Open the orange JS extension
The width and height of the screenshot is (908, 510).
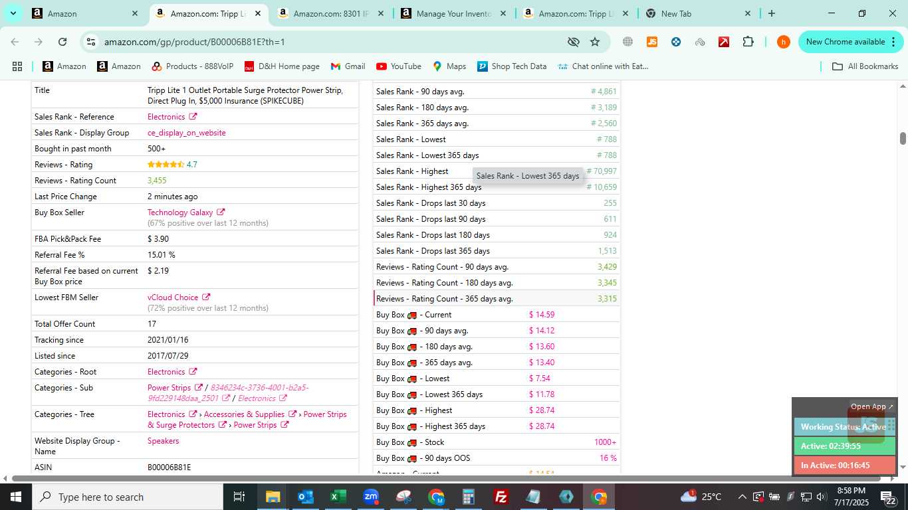652,42
